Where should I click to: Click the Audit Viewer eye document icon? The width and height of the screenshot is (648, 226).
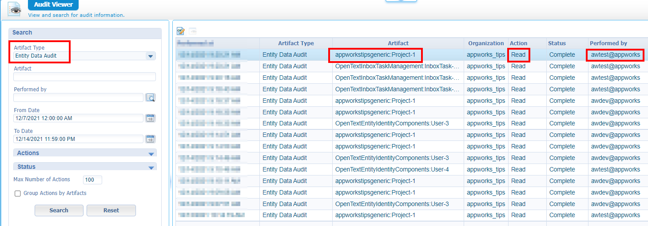(x=14, y=8)
